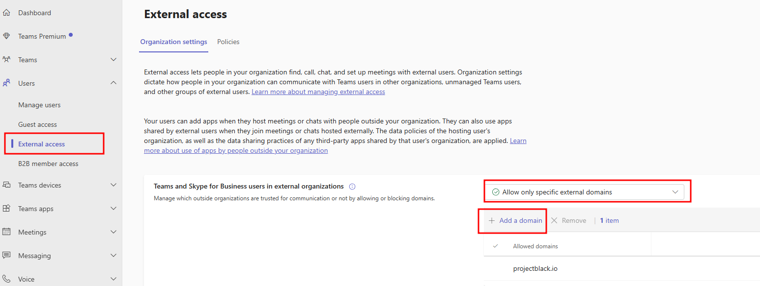
Task: Collapse the Users section chevron
Action: (113, 83)
